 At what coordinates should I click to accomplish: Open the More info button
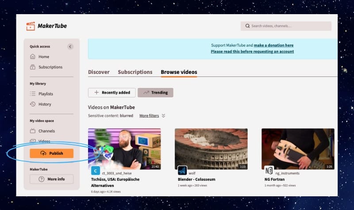[51, 179]
